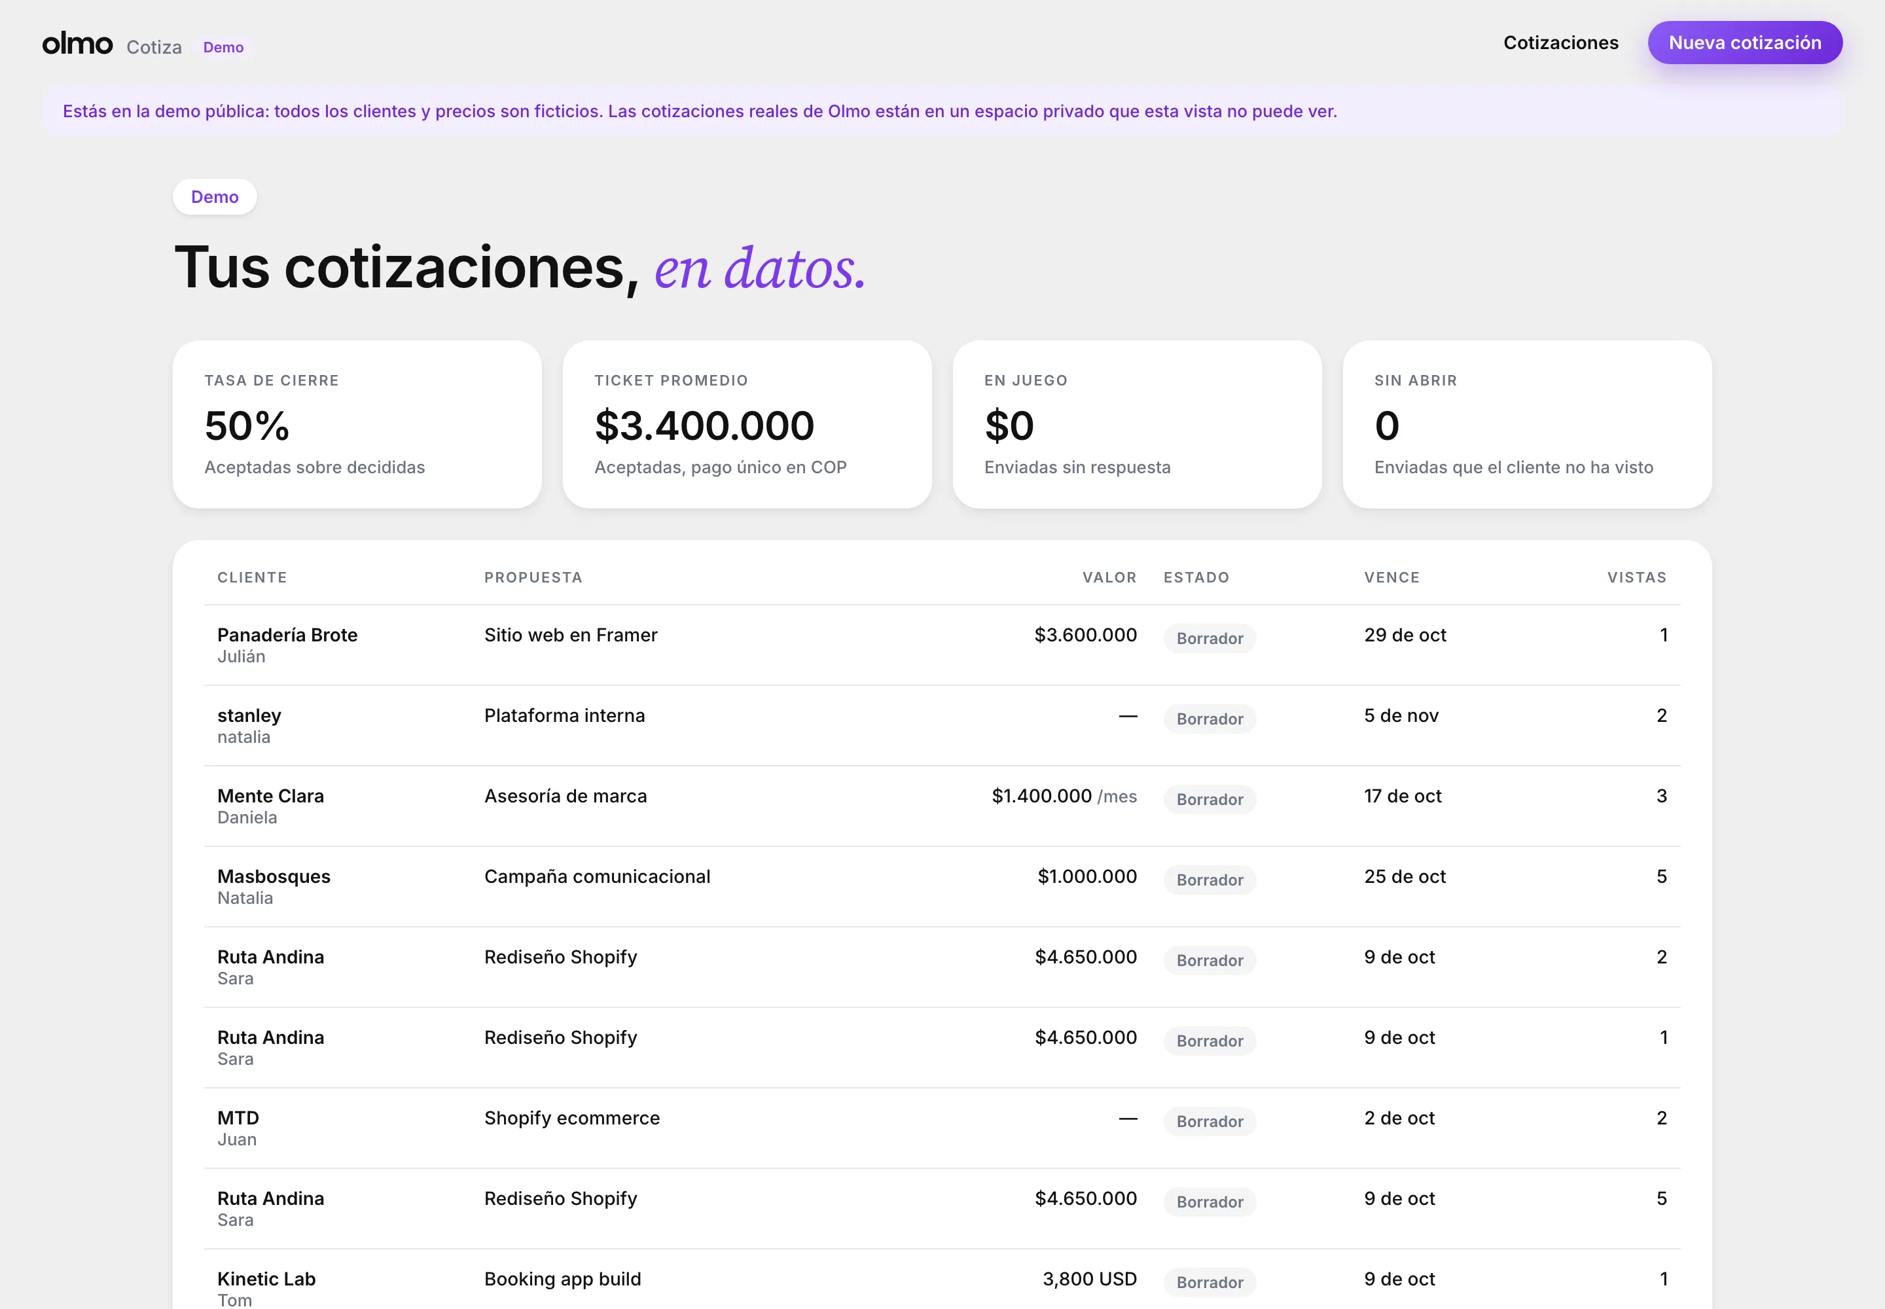This screenshot has width=1885, height=1309.
Task: Open the Panadería Brote client row
Action: pyautogui.click(x=942, y=645)
